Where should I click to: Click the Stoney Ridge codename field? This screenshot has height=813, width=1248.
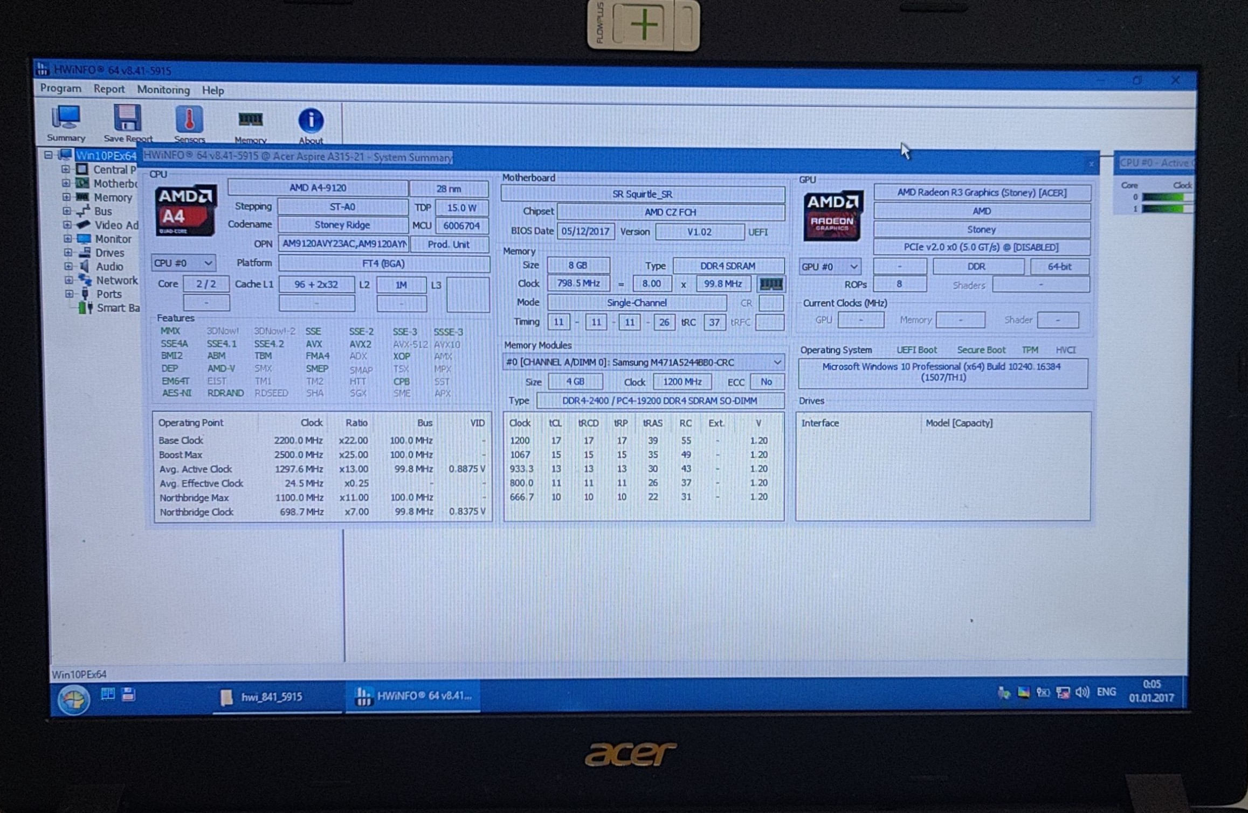click(342, 225)
